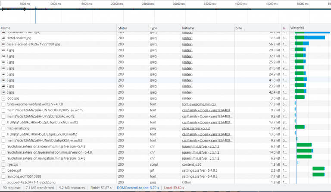Select the fontawesome-webfont.woff2?v=4.7.0 request
Image resolution: width=331 pixels, height=192 pixels.
(34, 104)
